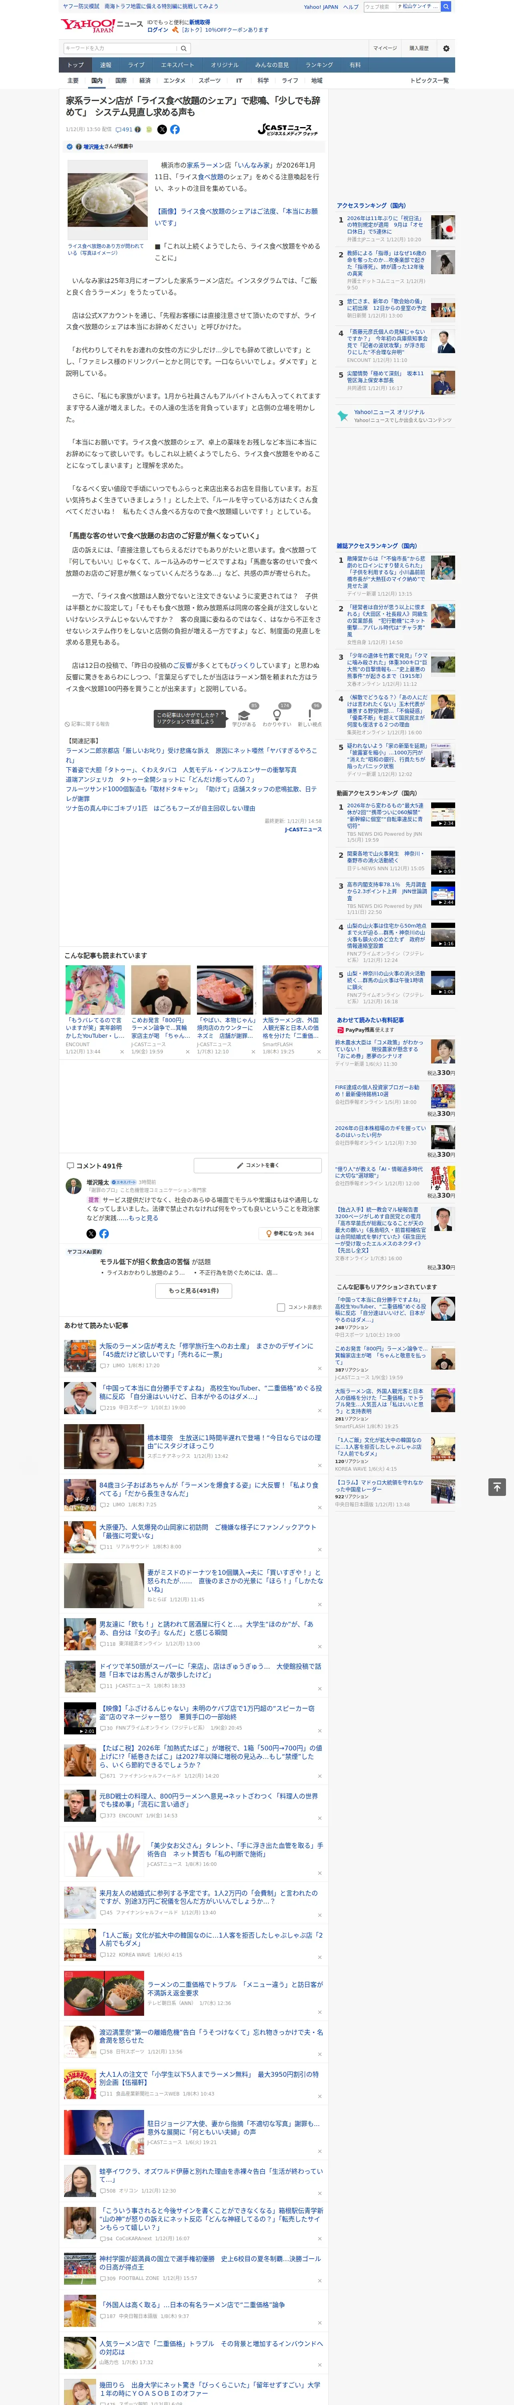
Task: Open the '国際' category sub-tab
Action: pyautogui.click(x=120, y=80)
